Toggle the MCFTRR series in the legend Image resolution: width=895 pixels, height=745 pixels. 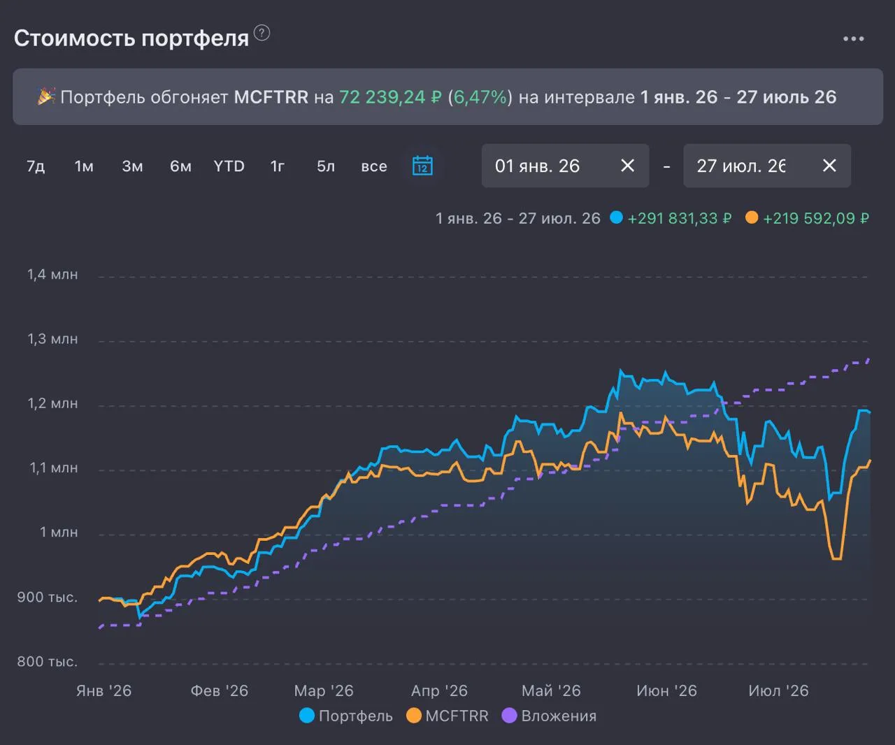(447, 716)
